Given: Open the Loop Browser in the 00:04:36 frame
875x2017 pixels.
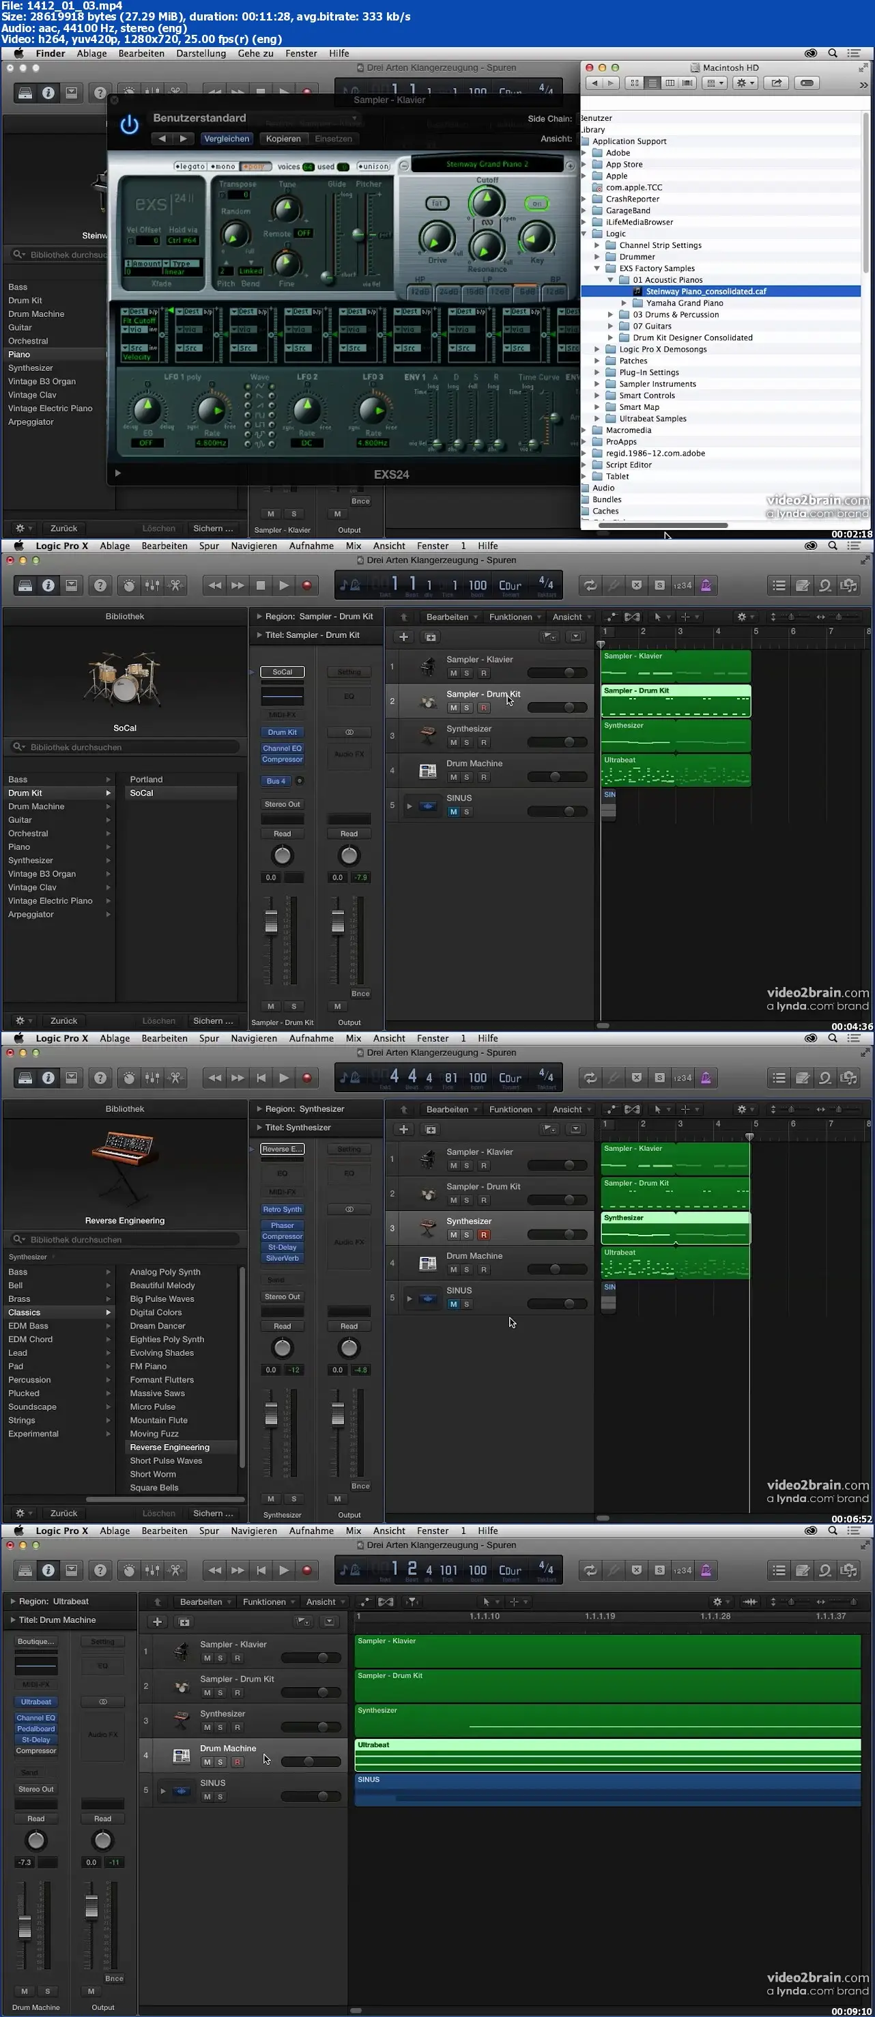Looking at the screenshot, I should click(x=825, y=585).
